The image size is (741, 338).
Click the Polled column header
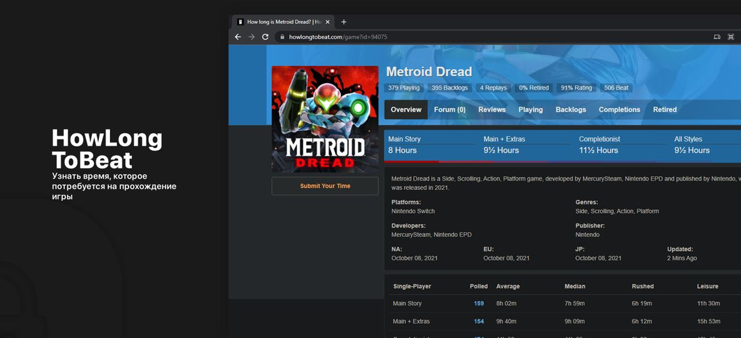pyautogui.click(x=479, y=286)
